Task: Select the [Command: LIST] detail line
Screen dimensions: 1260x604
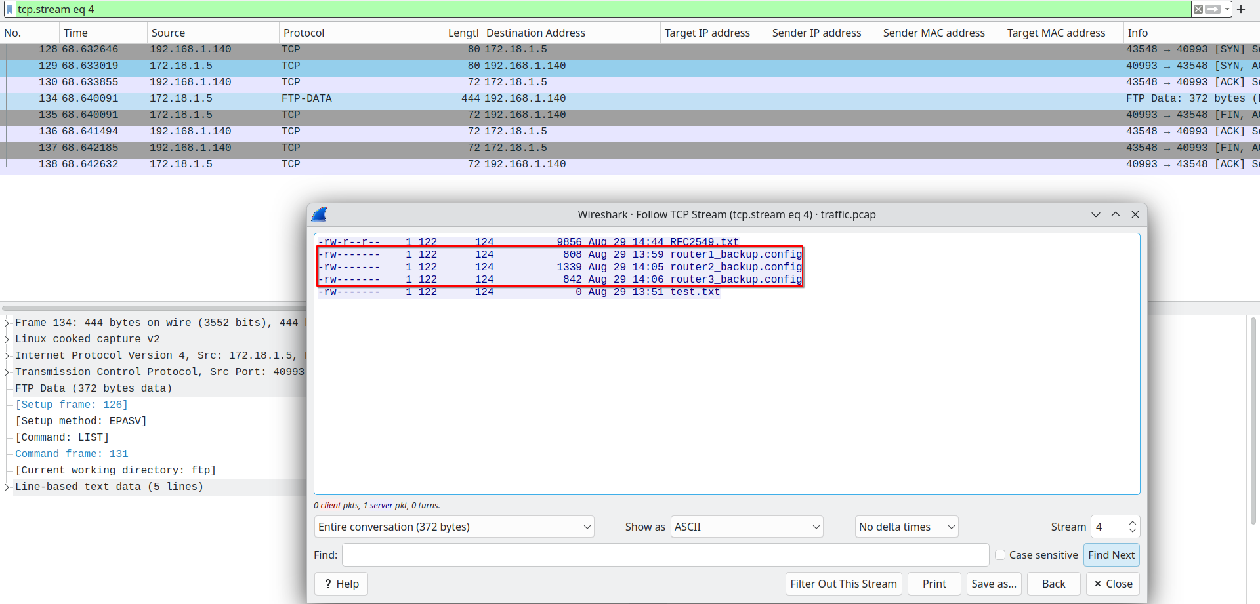Action: click(x=62, y=437)
